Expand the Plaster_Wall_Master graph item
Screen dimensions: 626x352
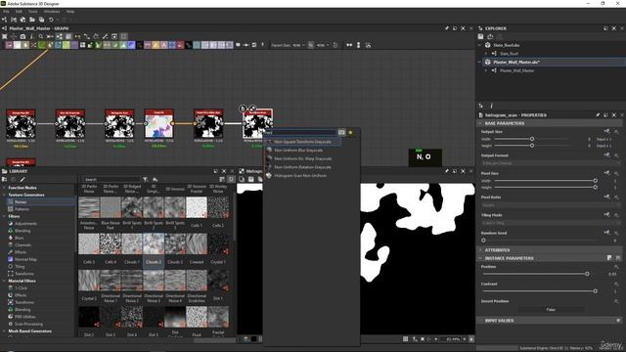coord(486,70)
